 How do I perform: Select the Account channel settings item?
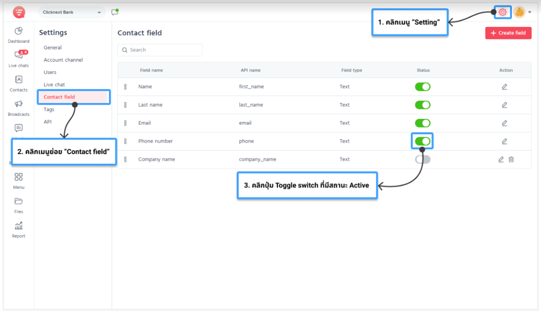tap(63, 60)
